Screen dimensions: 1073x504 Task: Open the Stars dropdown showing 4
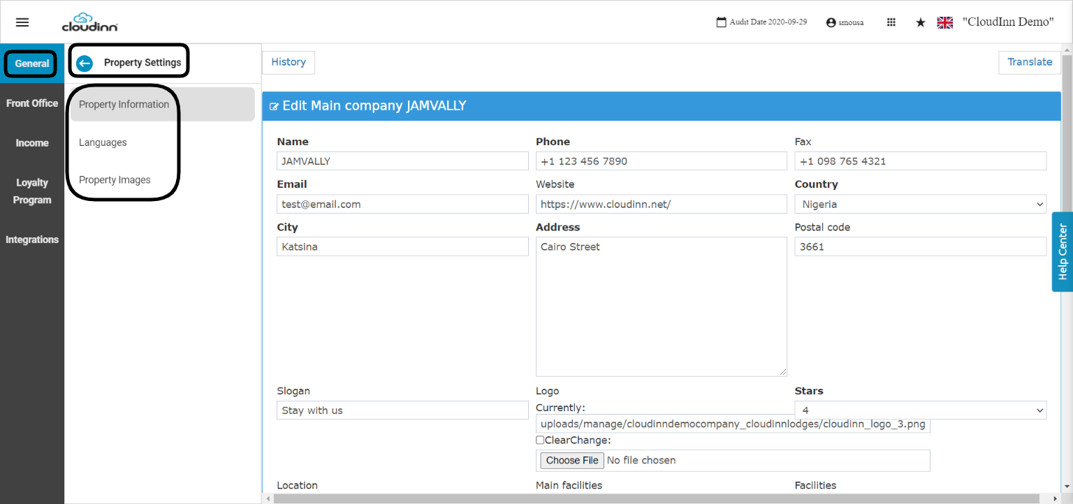pos(921,410)
